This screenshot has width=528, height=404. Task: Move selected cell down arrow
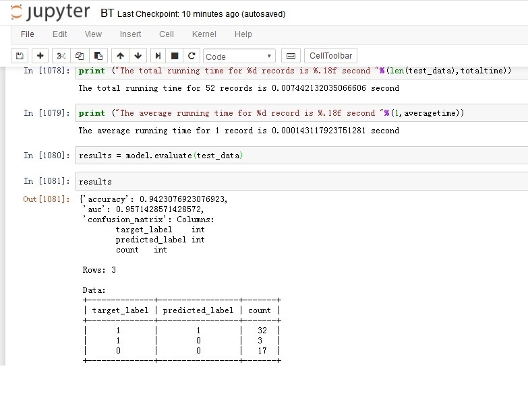tap(138, 56)
